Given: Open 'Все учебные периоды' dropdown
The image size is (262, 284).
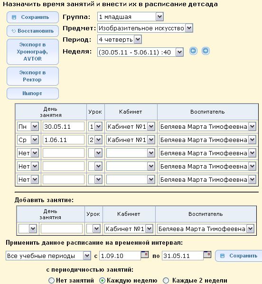Looking at the screenshot, I should 48,256.
